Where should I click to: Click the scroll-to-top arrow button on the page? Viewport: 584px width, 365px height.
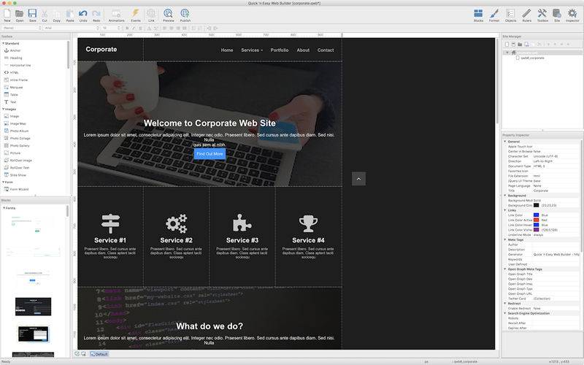[358, 179]
